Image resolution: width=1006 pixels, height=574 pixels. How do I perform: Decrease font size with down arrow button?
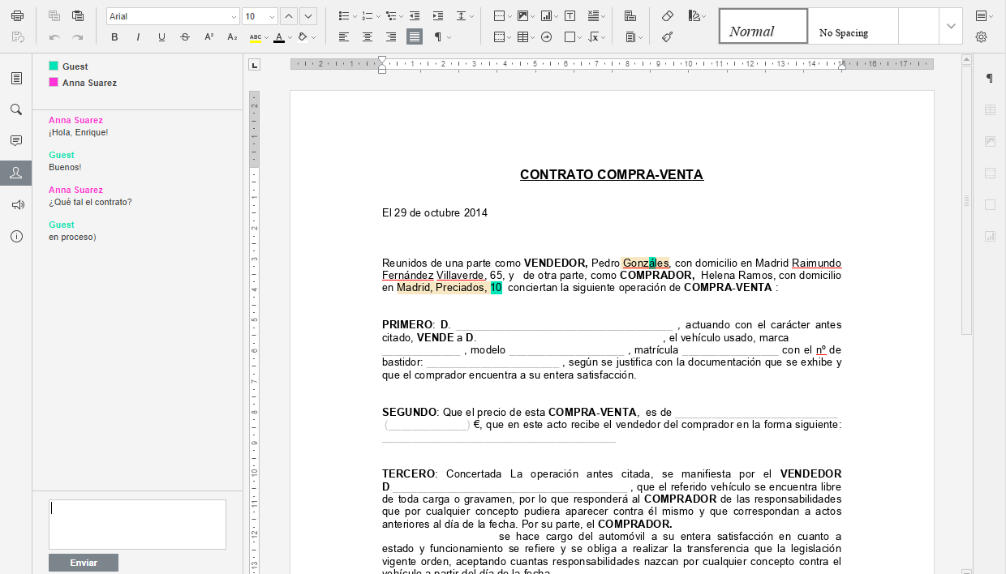pyautogui.click(x=308, y=16)
